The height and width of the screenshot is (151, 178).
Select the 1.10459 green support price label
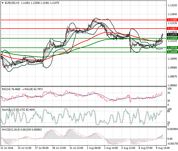[172, 52]
